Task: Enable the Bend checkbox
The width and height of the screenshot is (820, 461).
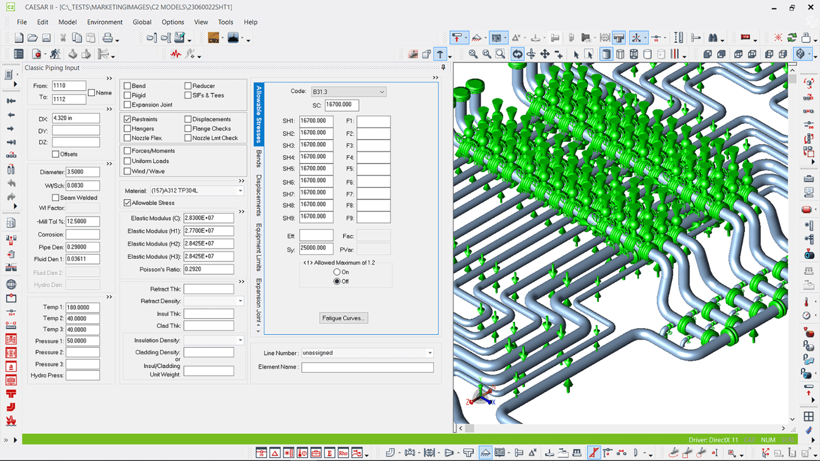Action: (x=128, y=86)
